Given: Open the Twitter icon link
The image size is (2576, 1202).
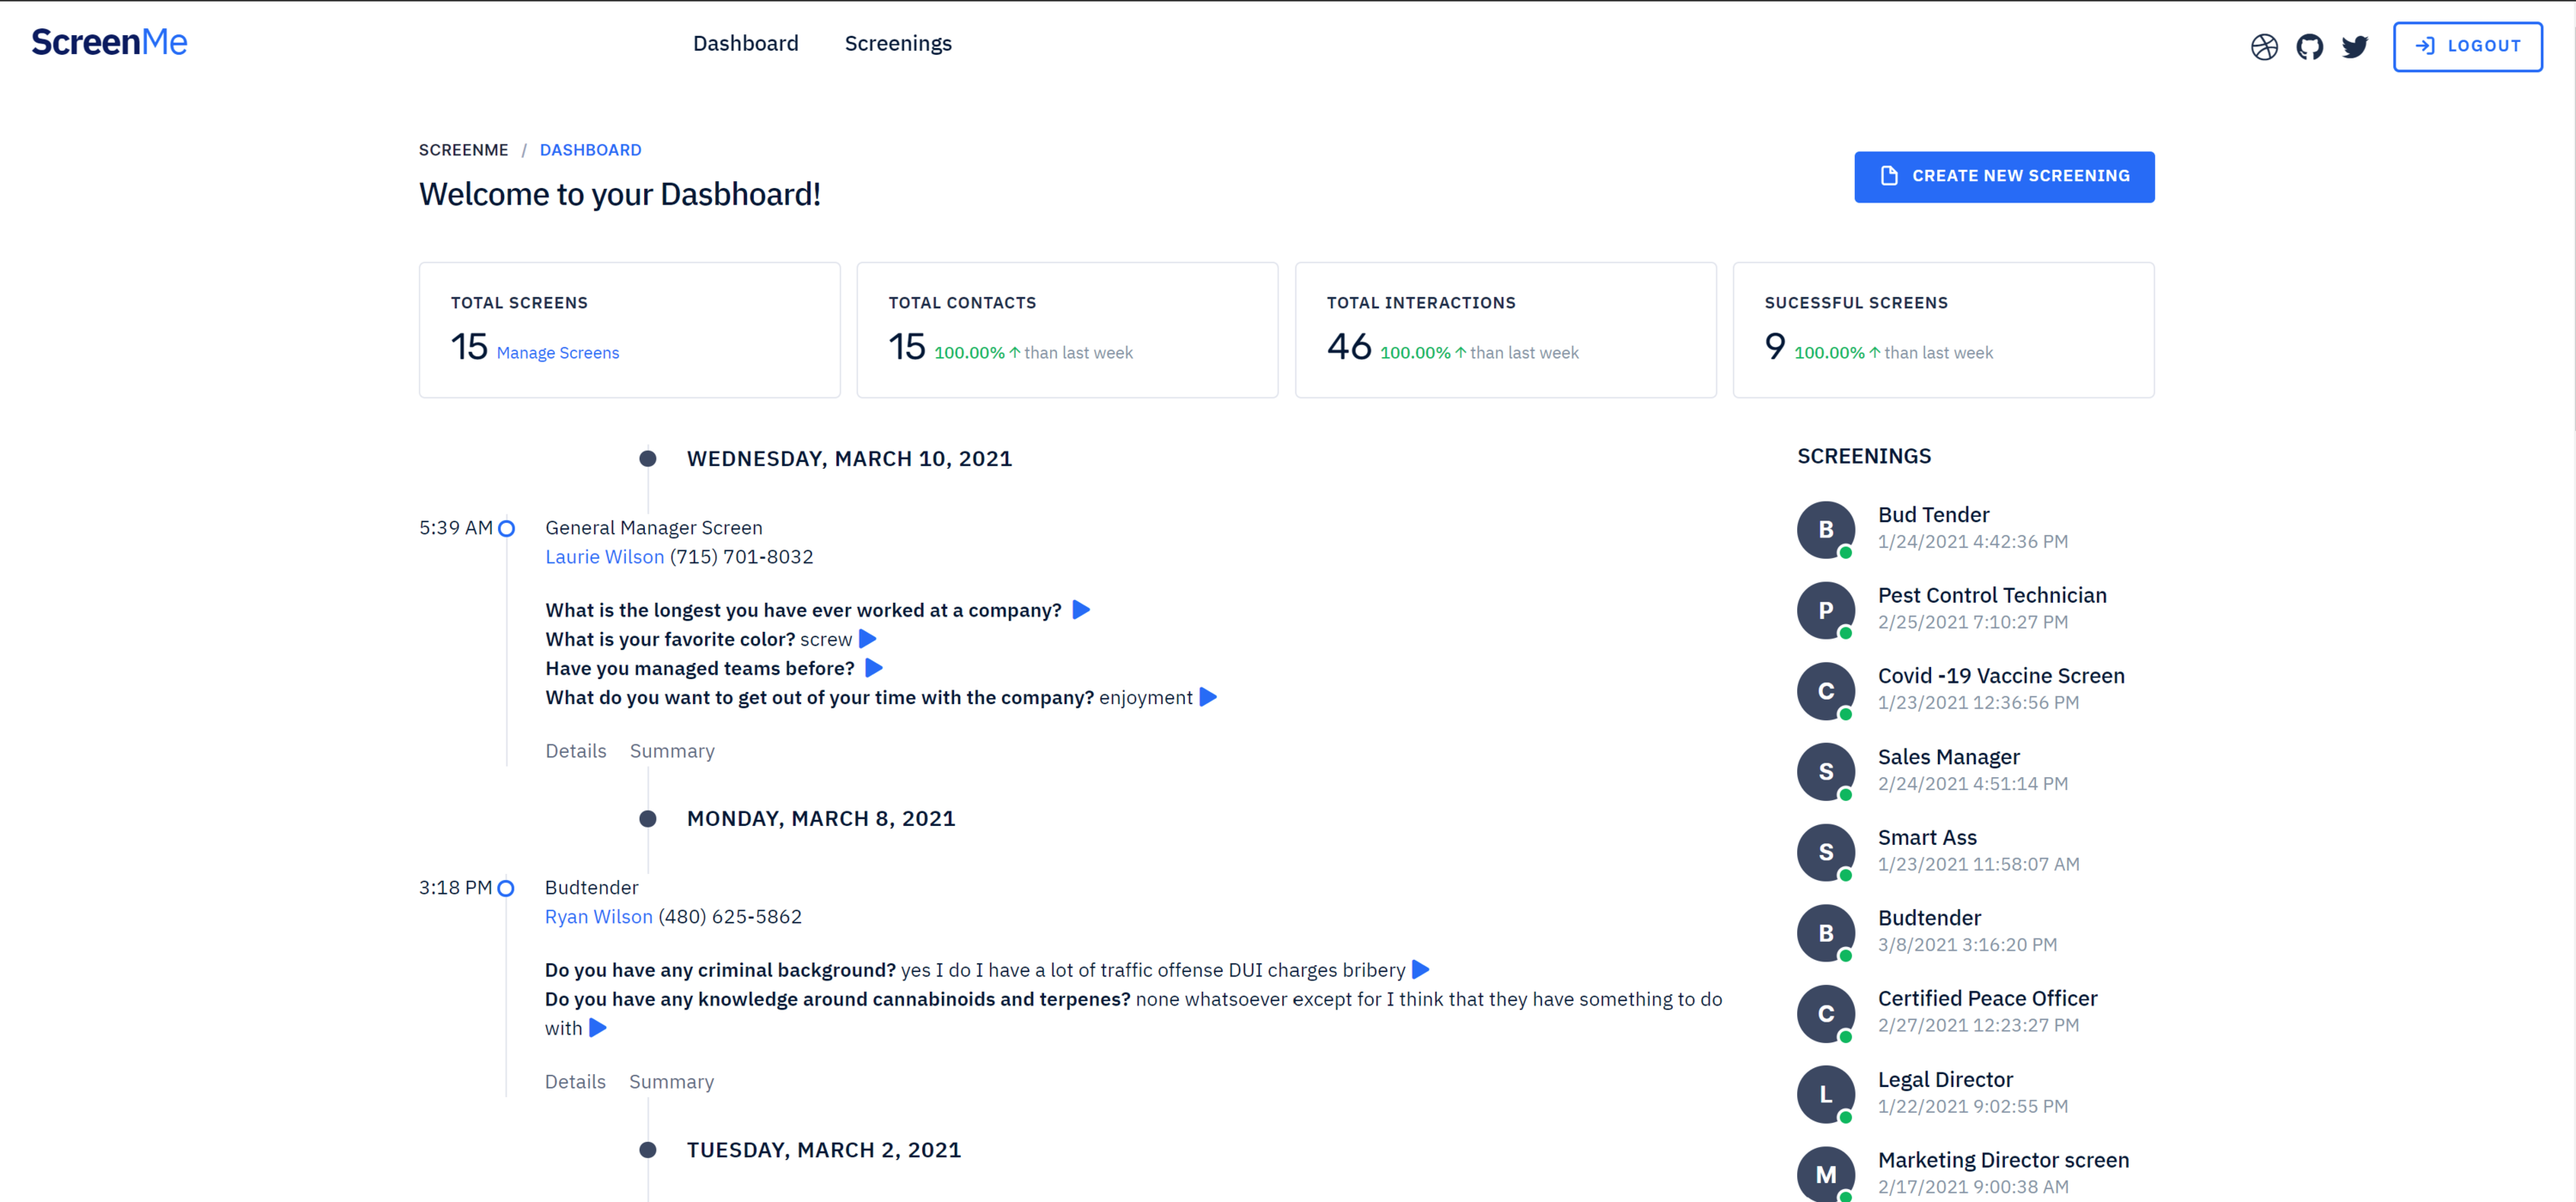Looking at the screenshot, I should tap(2354, 47).
